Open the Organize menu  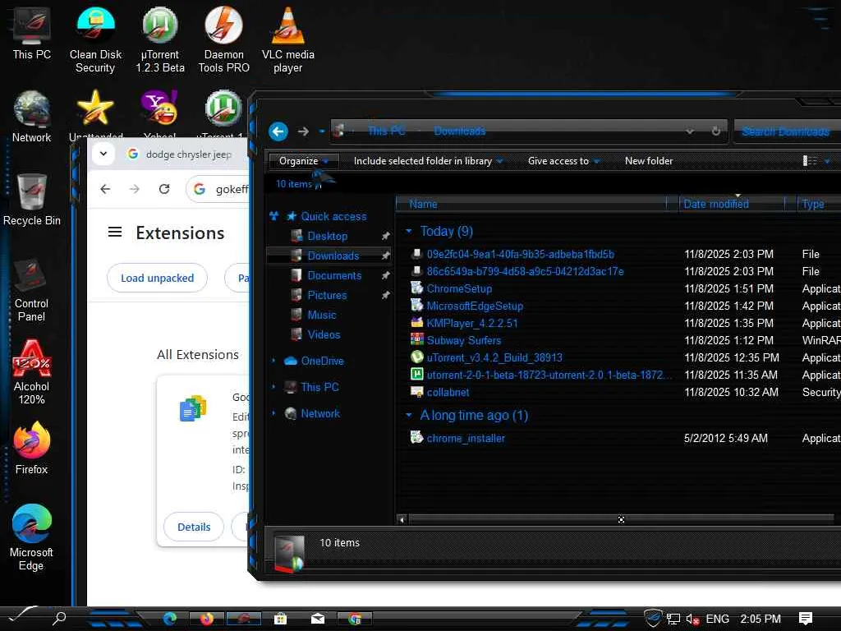point(304,161)
